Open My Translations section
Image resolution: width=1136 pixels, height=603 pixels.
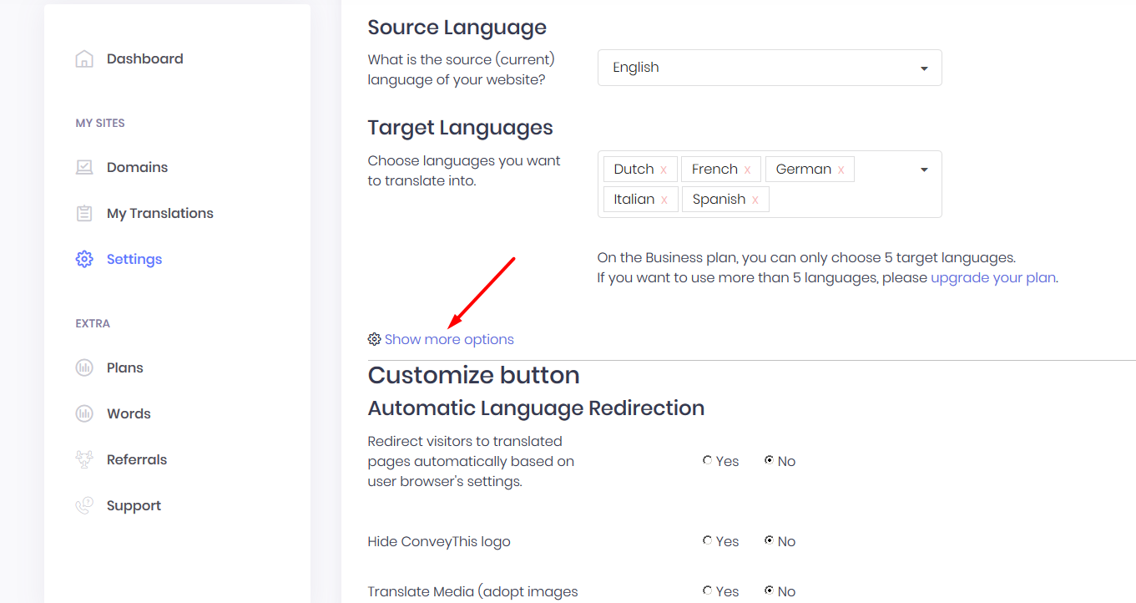[160, 213]
